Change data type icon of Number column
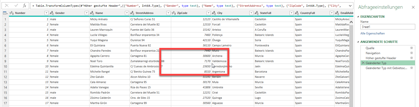The height and width of the screenshot is (107, 419). 12,13
